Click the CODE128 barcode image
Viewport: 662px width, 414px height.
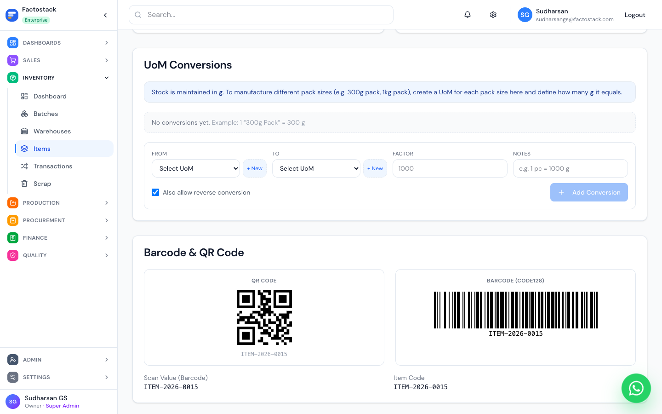pos(515,310)
